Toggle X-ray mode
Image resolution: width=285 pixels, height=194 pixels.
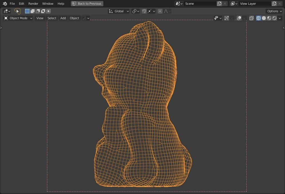coord(252,18)
